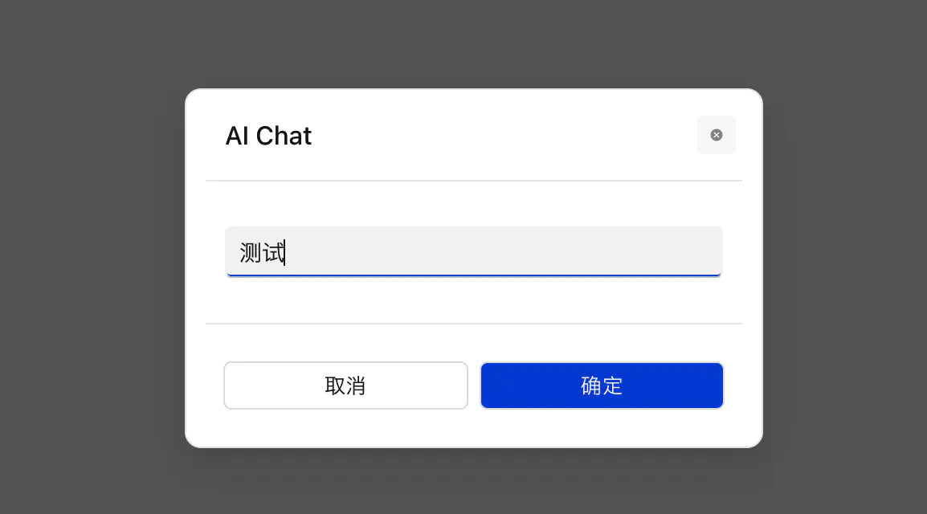
Task: Confirm the input with blue 确定 button
Action: [602, 385]
